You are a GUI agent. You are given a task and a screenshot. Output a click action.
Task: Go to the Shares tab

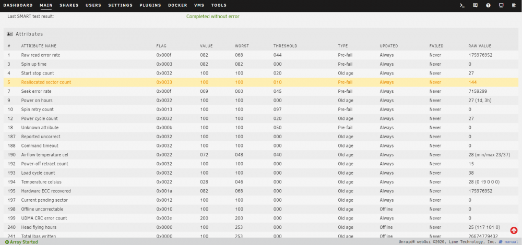[69, 5]
